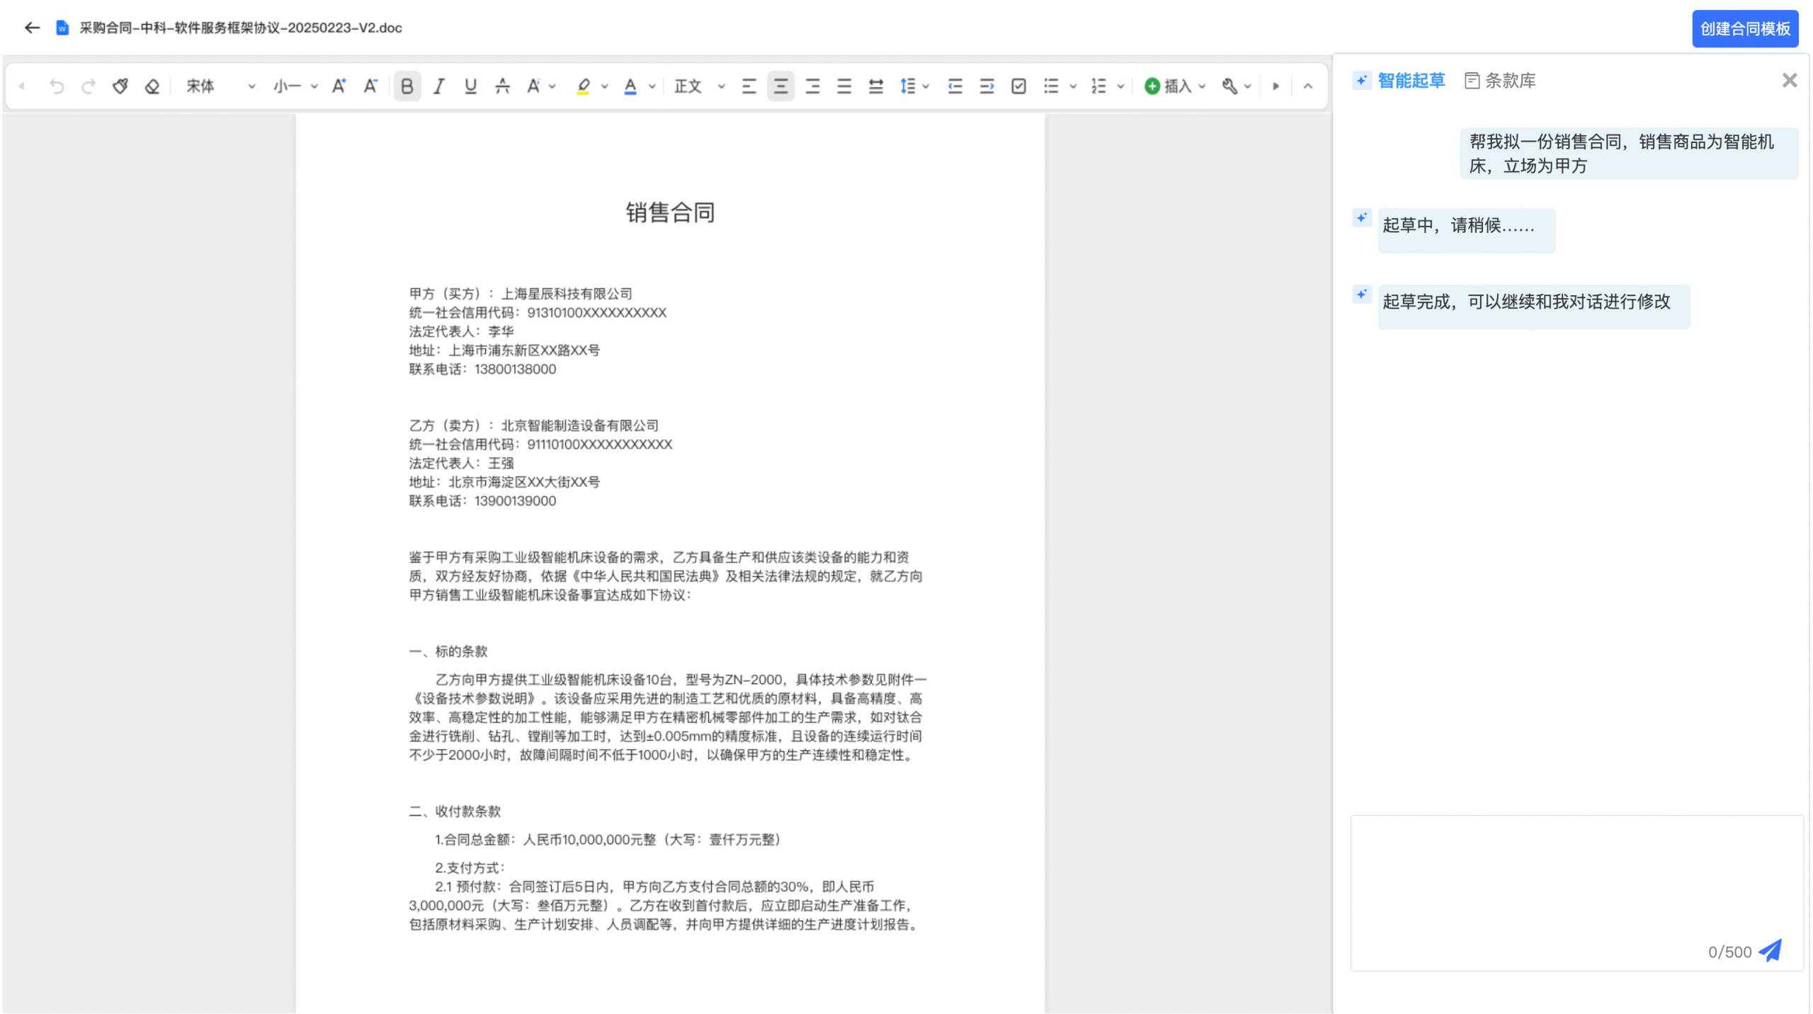This screenshot has width=1813, height=1014.
Task: Increase font size with A+ icon
Action: (339, 86)
